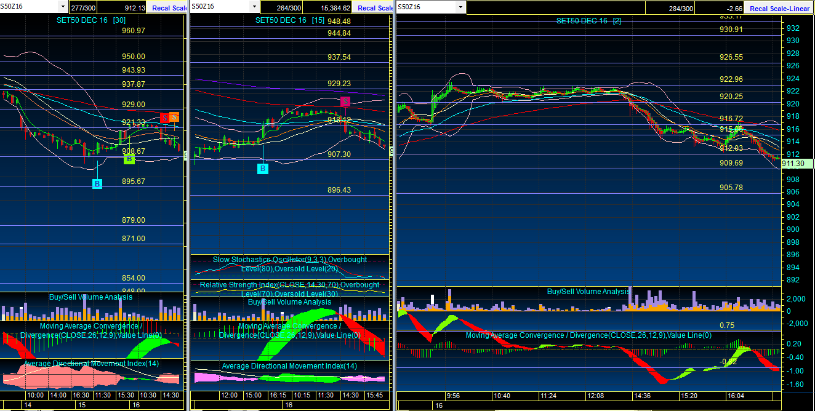Click the 277/300 bar count field
The width and height of the screenshot is (815, 411).
click(83, 8)
